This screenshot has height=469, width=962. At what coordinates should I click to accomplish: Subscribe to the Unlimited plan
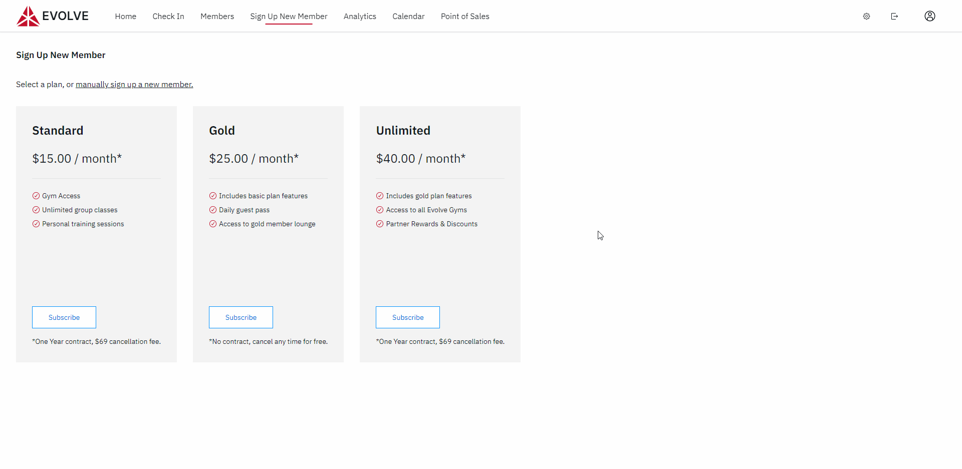407,317
